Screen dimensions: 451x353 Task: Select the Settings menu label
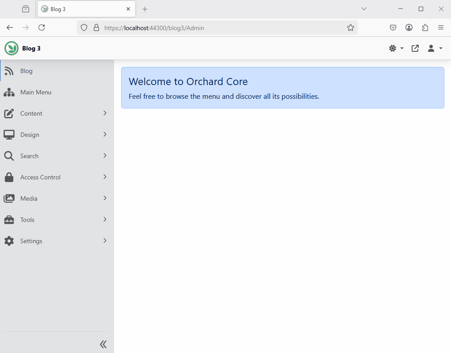(x=31, y=241)
